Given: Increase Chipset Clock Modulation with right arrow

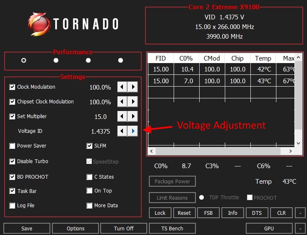Looking at the screenshot, I should 133,101.
